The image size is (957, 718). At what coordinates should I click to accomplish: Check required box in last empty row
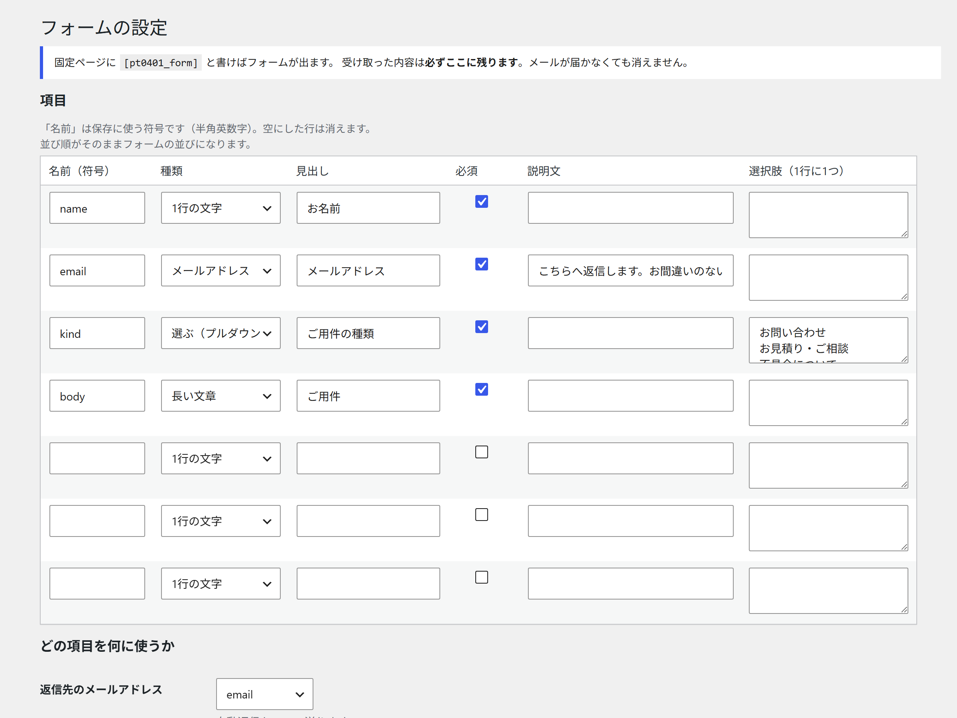point(482,577)
